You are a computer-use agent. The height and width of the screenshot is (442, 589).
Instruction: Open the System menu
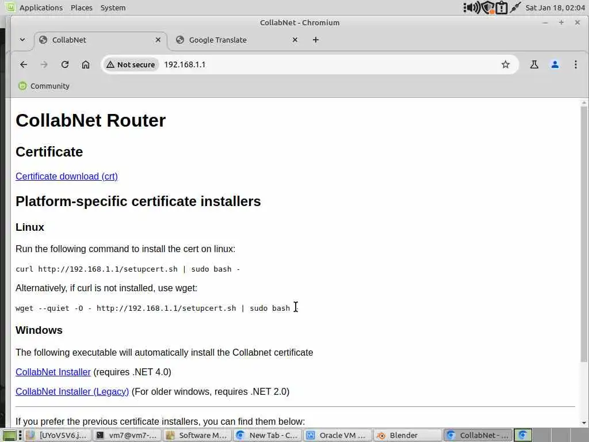point(113,7)
